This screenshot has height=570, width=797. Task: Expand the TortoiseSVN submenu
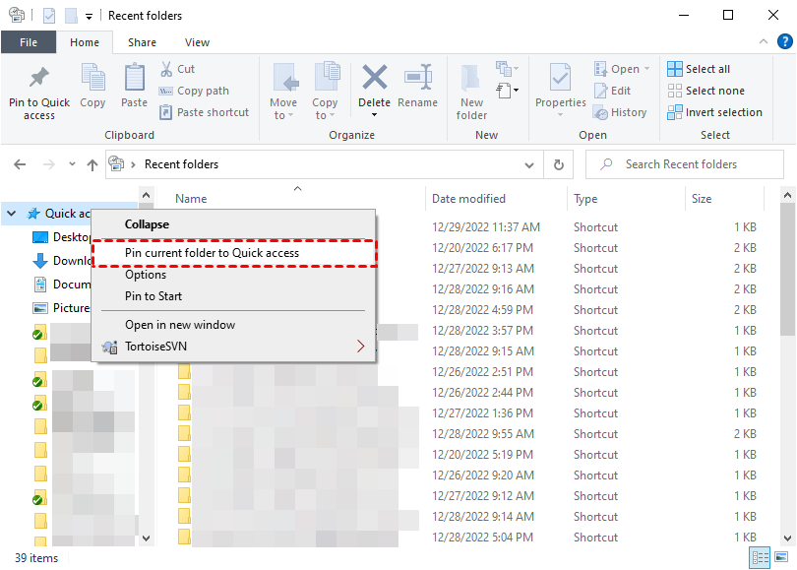360,347
